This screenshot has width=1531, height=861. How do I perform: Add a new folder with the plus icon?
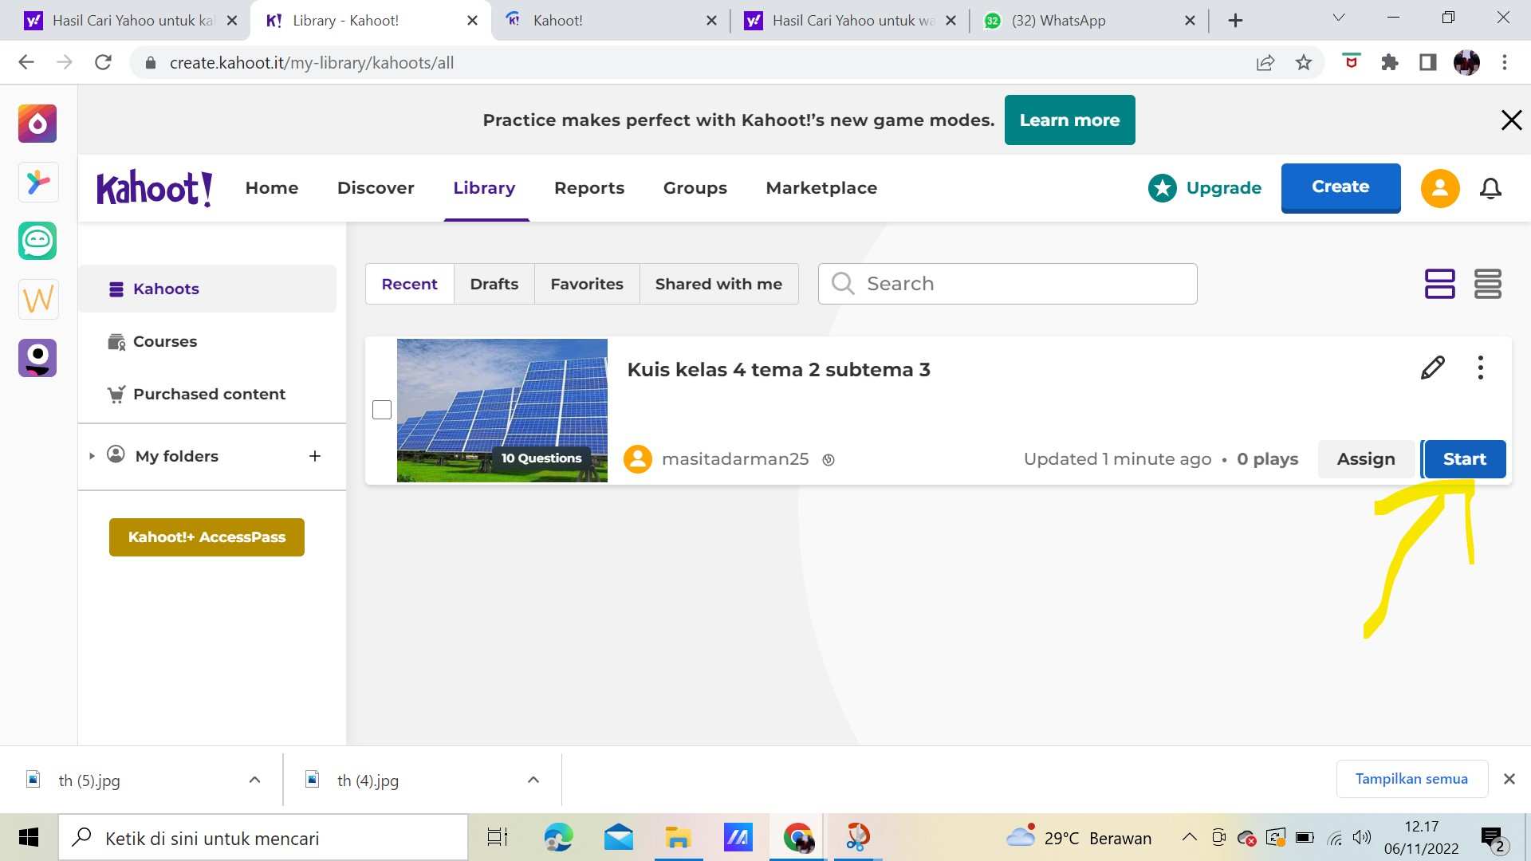coord(315,456)
